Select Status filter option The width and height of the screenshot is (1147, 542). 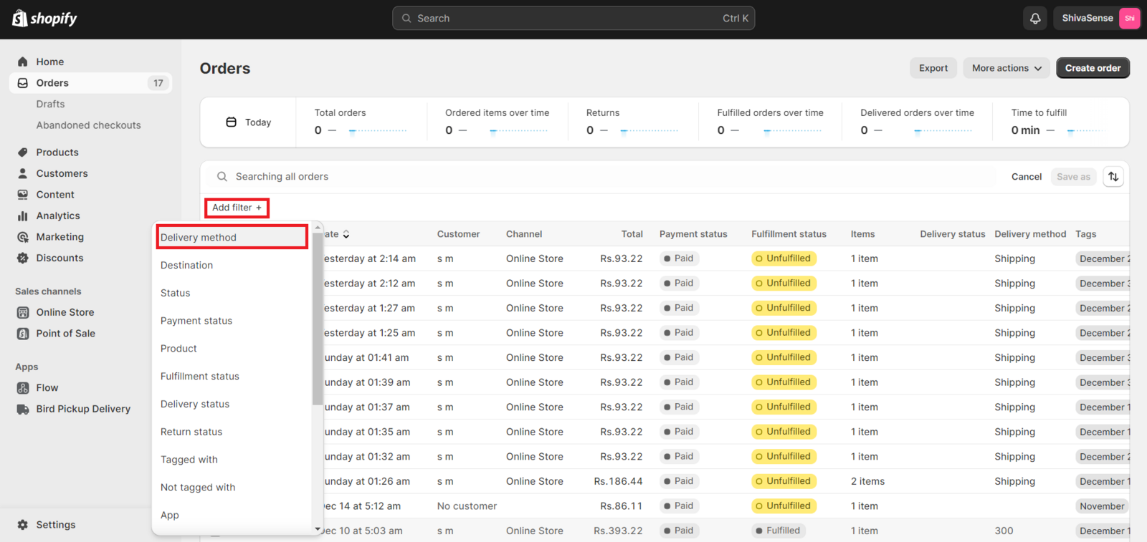[232, 294]
